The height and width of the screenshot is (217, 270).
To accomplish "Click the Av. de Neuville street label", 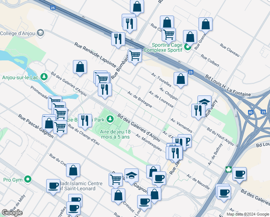I will click(198, 182).
